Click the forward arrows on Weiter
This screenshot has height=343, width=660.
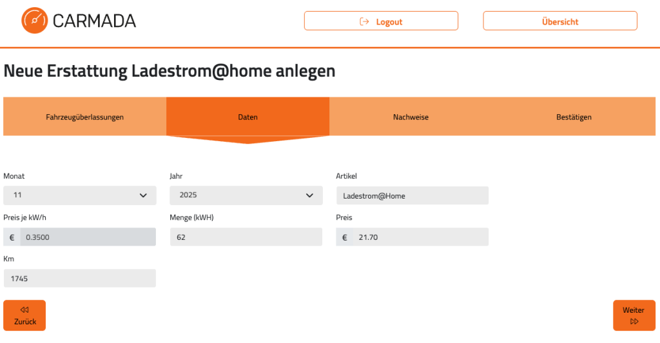[x=634, y=321]
